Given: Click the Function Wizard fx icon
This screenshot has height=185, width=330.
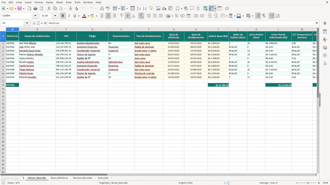Looking at the screenshot, I should click(x=34, y=23).
